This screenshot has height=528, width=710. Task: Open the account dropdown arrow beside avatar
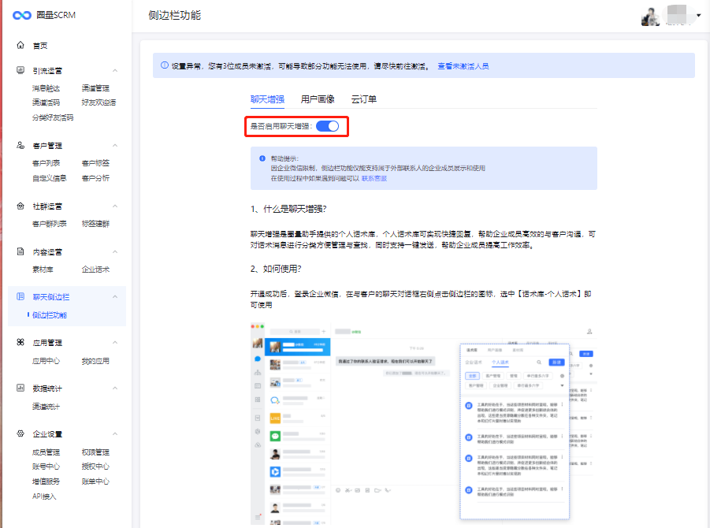coord(698,16)
